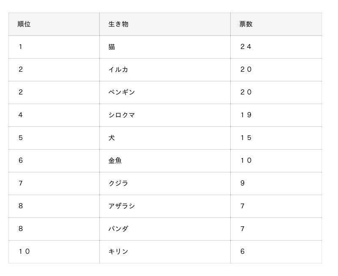The height and width of the screenshot is (276, 338).
Task: Select the シロクマ cell
Action: coord(122,115)
